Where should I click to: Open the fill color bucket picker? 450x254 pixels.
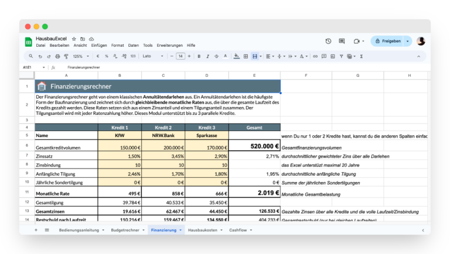(237, 56)
